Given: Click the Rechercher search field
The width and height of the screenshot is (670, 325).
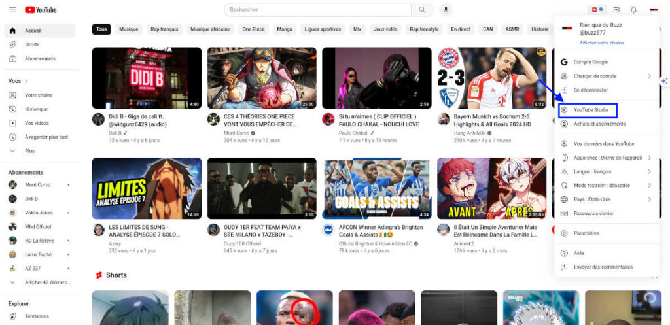Looking at the screenshot, I should [x=317, y=10].
